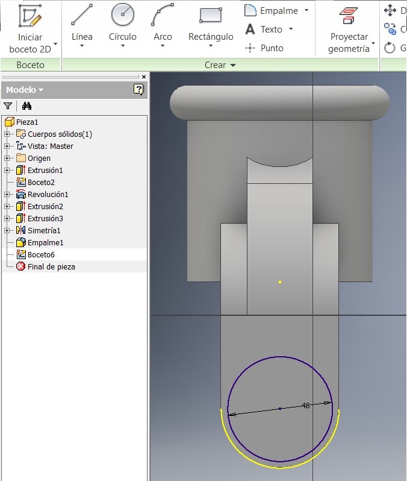Click the binoculars search icon

click(x=26, y=106)
